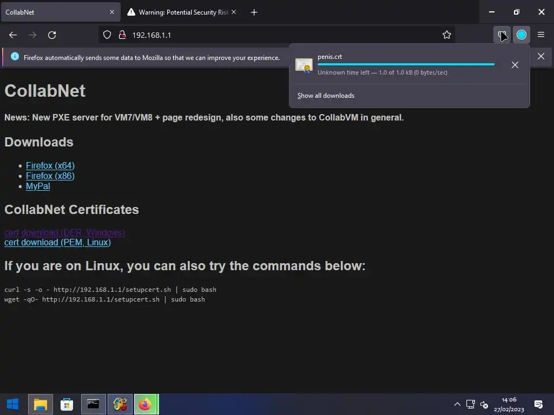The image size is (554, 415).
Task: Download Firefox (x64)
Action: click(50, 165)
